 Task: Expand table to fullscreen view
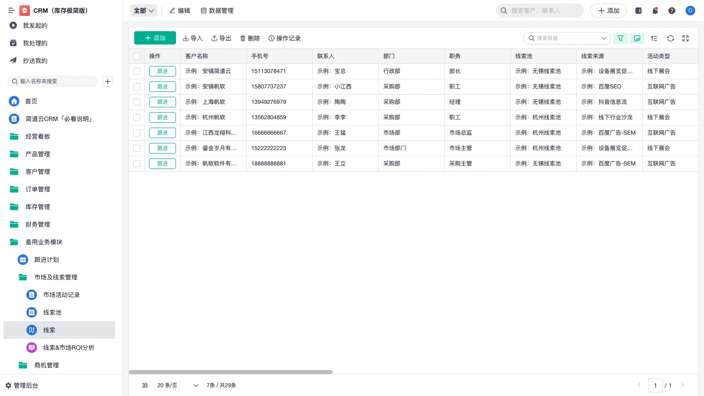tap(685, 38)
